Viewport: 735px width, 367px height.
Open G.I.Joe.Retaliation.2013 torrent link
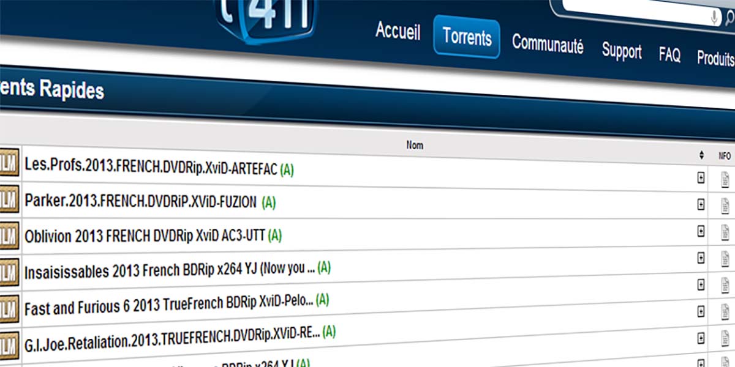tap(171, 335)
